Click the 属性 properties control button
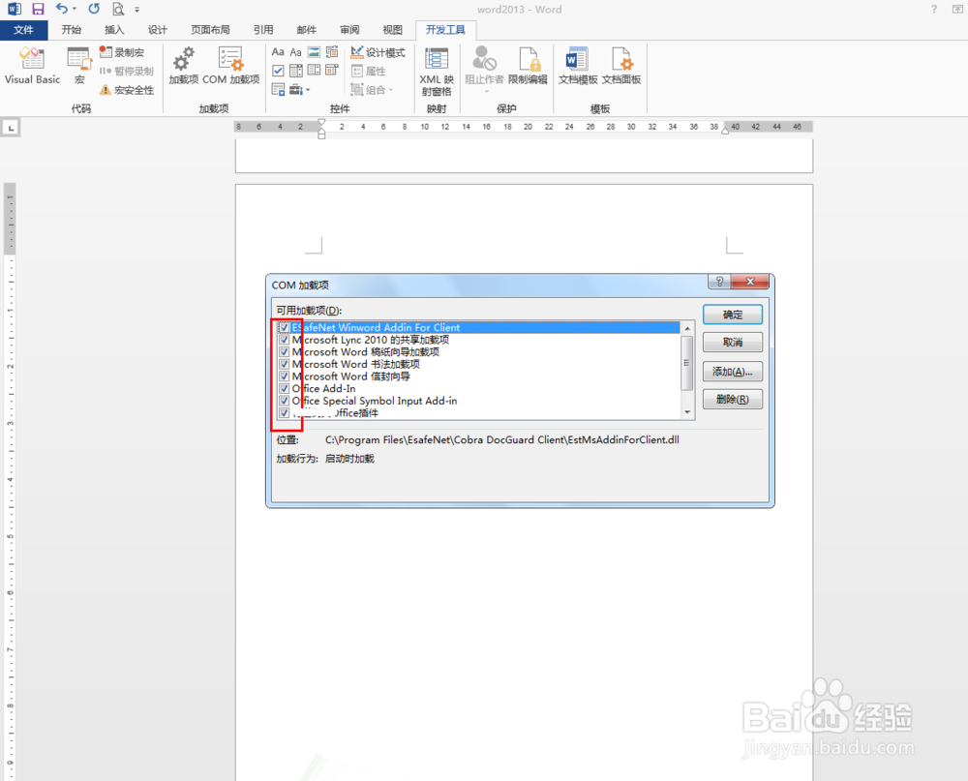The height and width of the screenshot is (781, 968). tap(369, 71)
